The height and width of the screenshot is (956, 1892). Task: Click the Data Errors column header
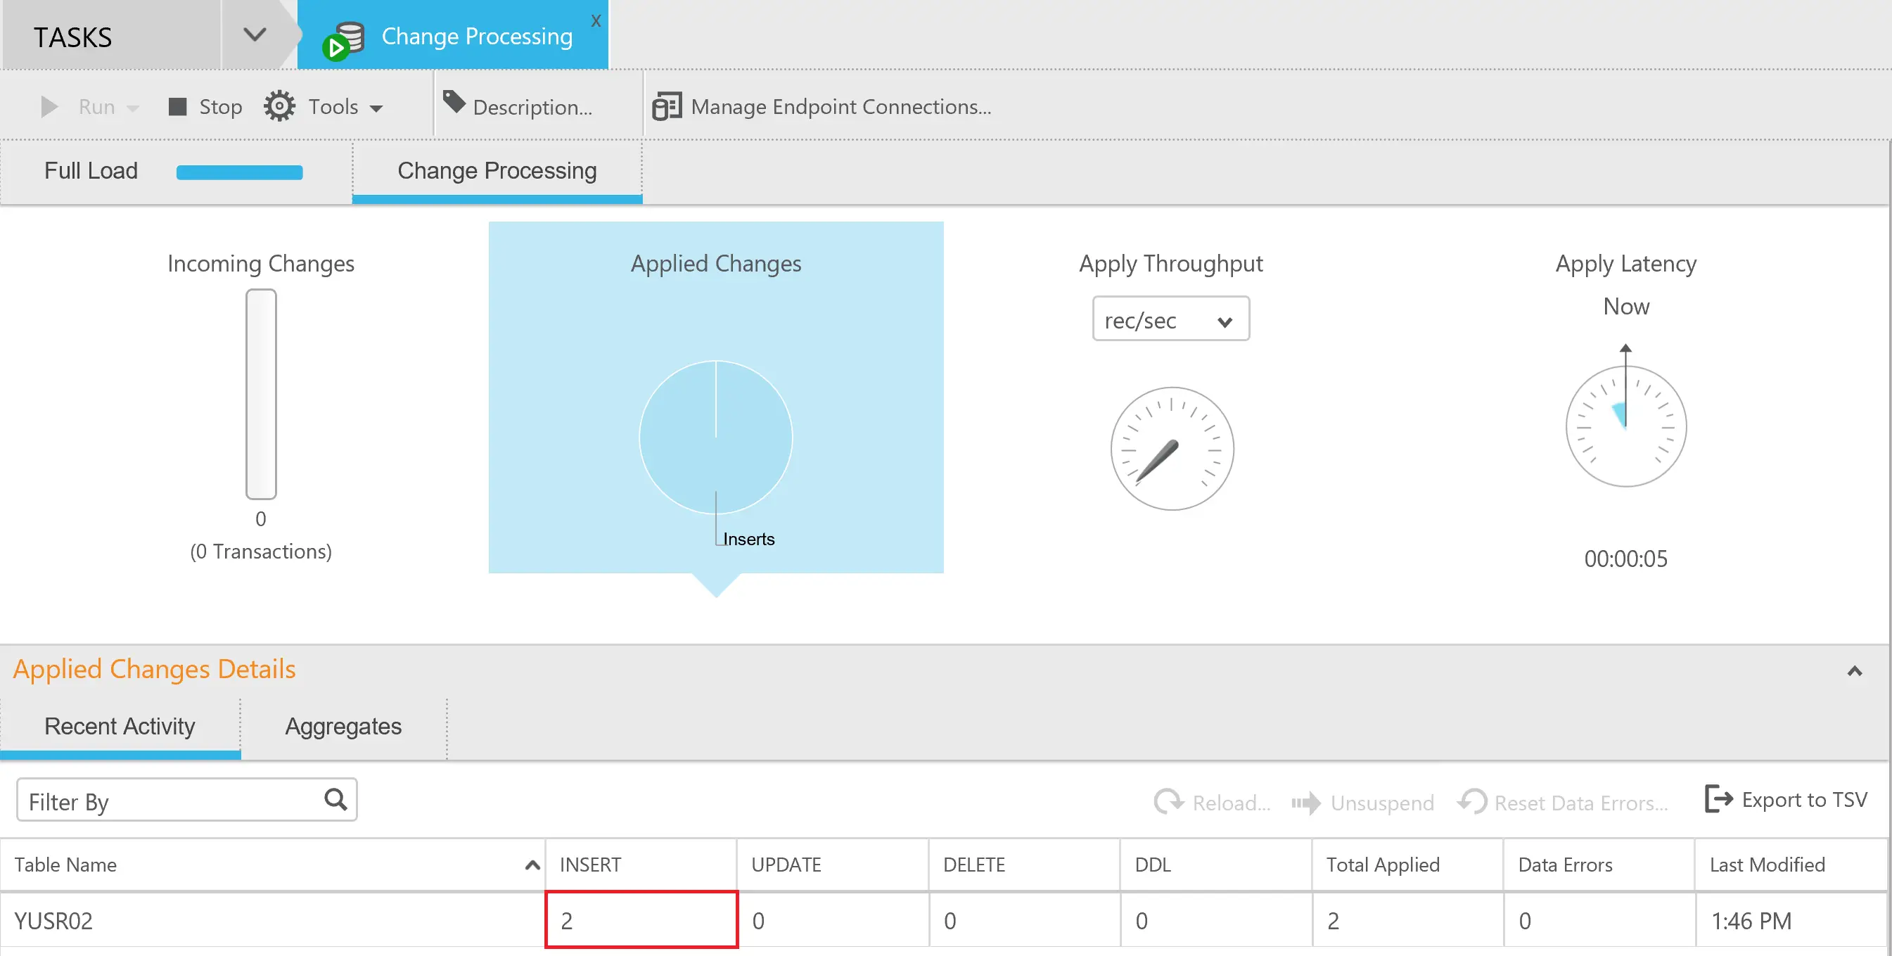click(x=1599, y=865)
